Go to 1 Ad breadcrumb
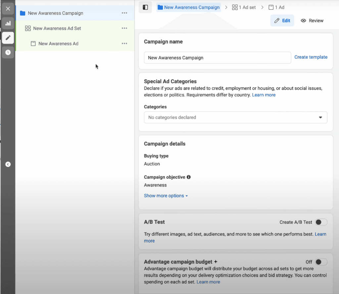 pyautogui.click(x=276, y=7)
